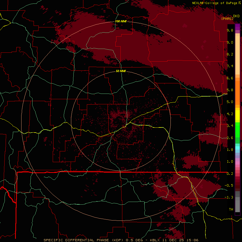242x242 pixels.
Task: Pick the orange segment of the color bar
Action: click(x=237, y=92)
